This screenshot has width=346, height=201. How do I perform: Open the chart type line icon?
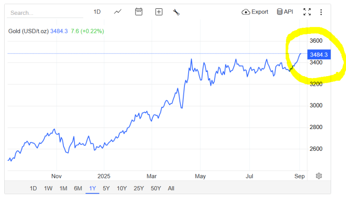point(118,12)
